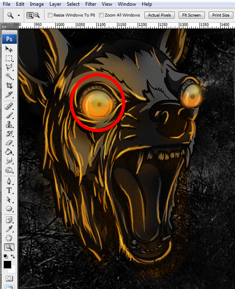
Task: Select the History Brush tool
Action: coord(9,133)
